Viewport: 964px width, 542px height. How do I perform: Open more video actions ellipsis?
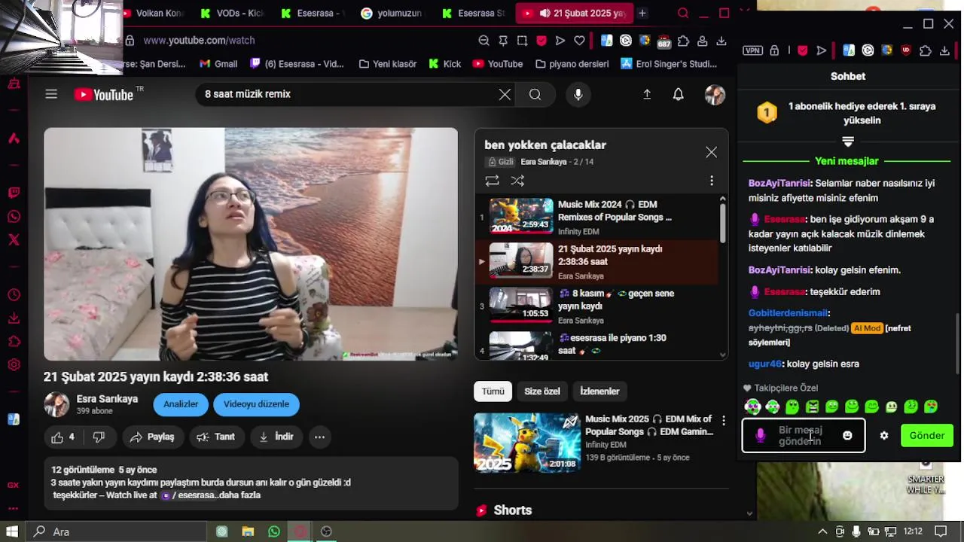(319, 437)
